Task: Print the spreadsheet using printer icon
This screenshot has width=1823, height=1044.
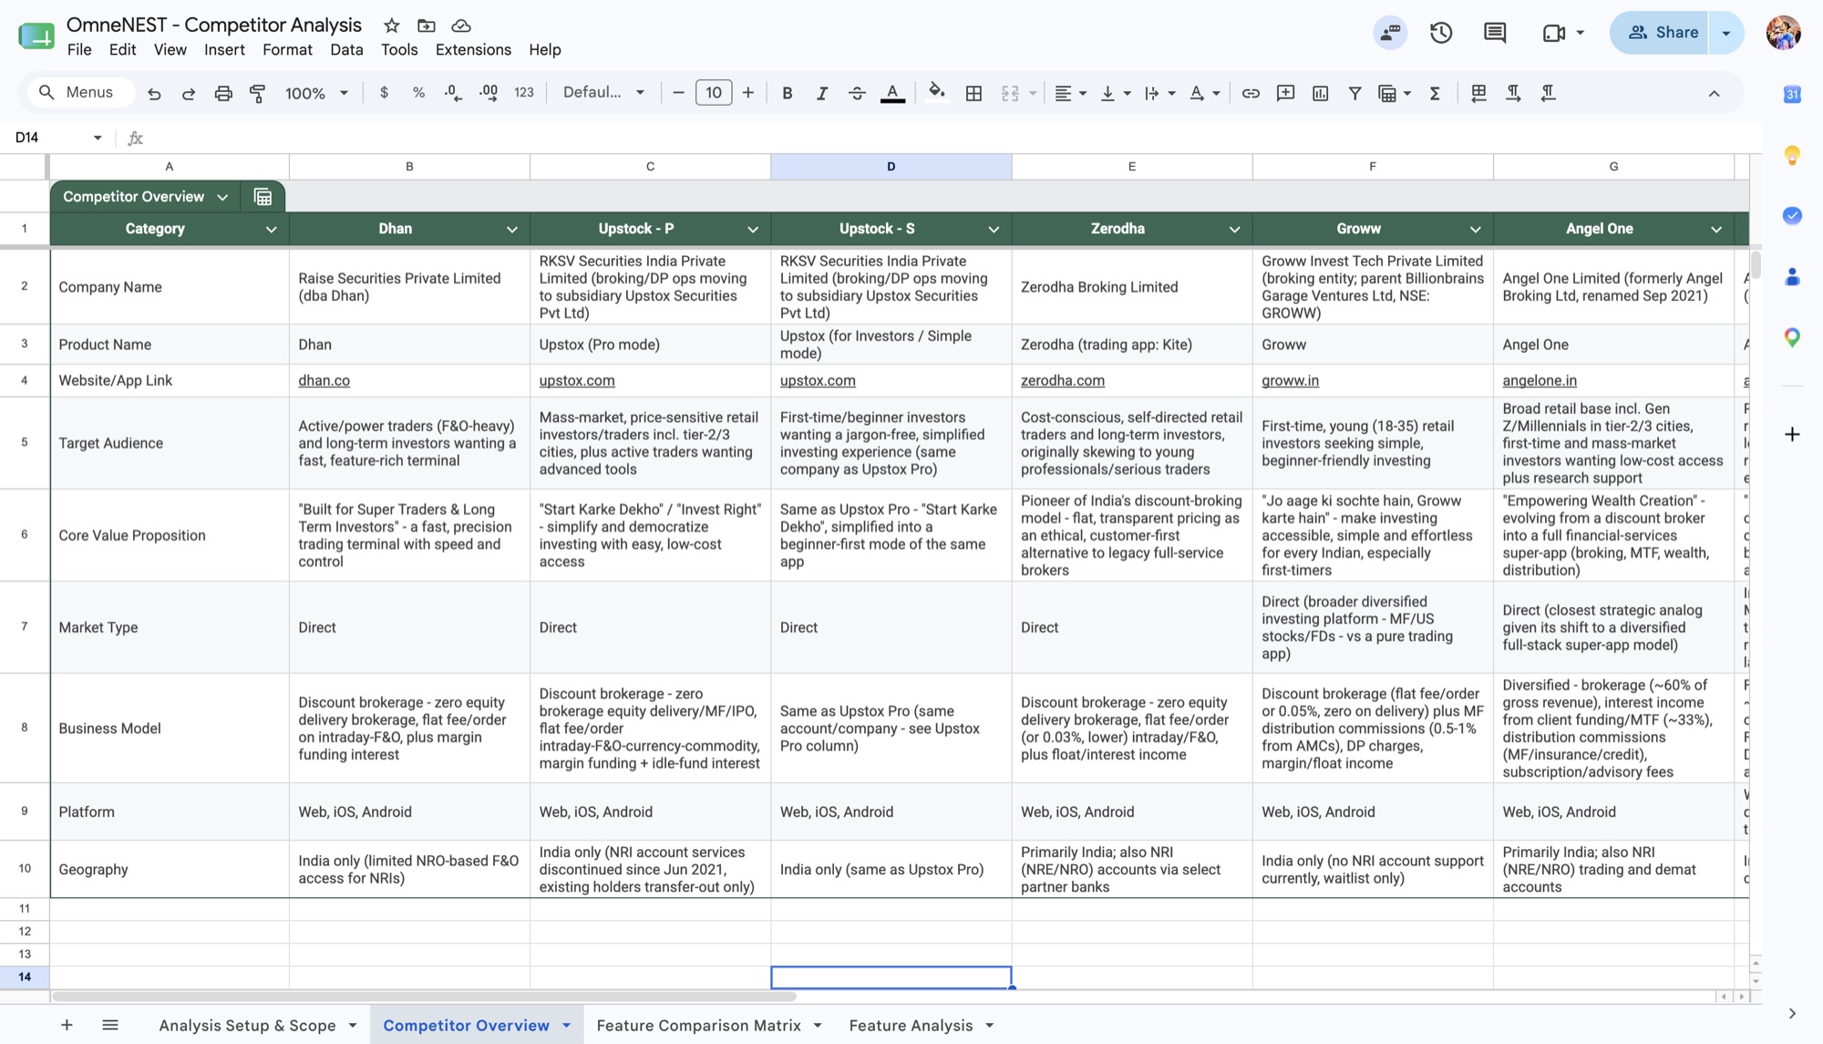Action: [x=223, y=93]
